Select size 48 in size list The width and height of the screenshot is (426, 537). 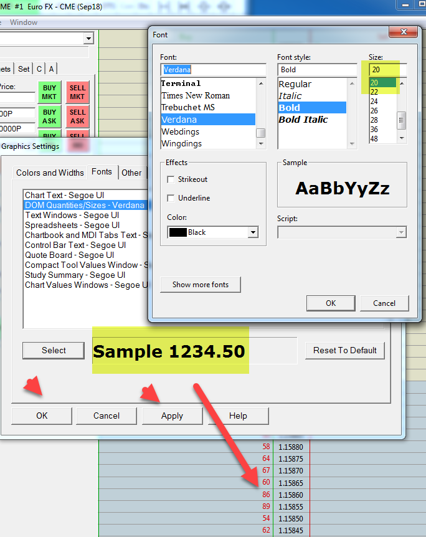click(382, 139)
